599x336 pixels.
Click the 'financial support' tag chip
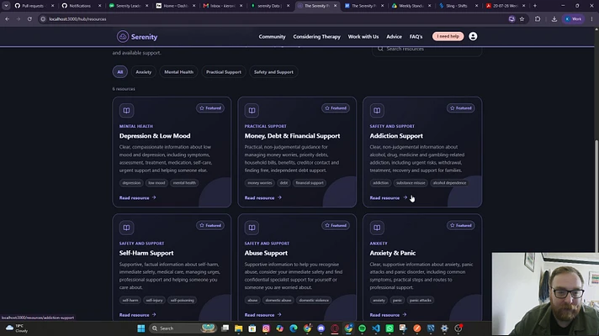pos(310,183)
